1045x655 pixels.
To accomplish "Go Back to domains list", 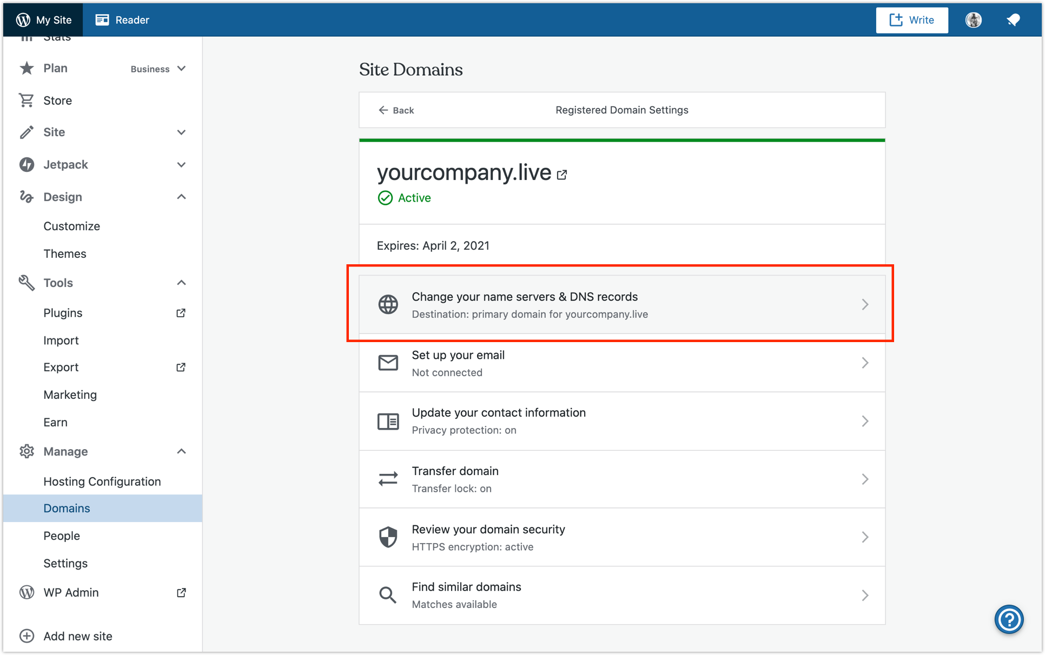I will coord(396,110).
